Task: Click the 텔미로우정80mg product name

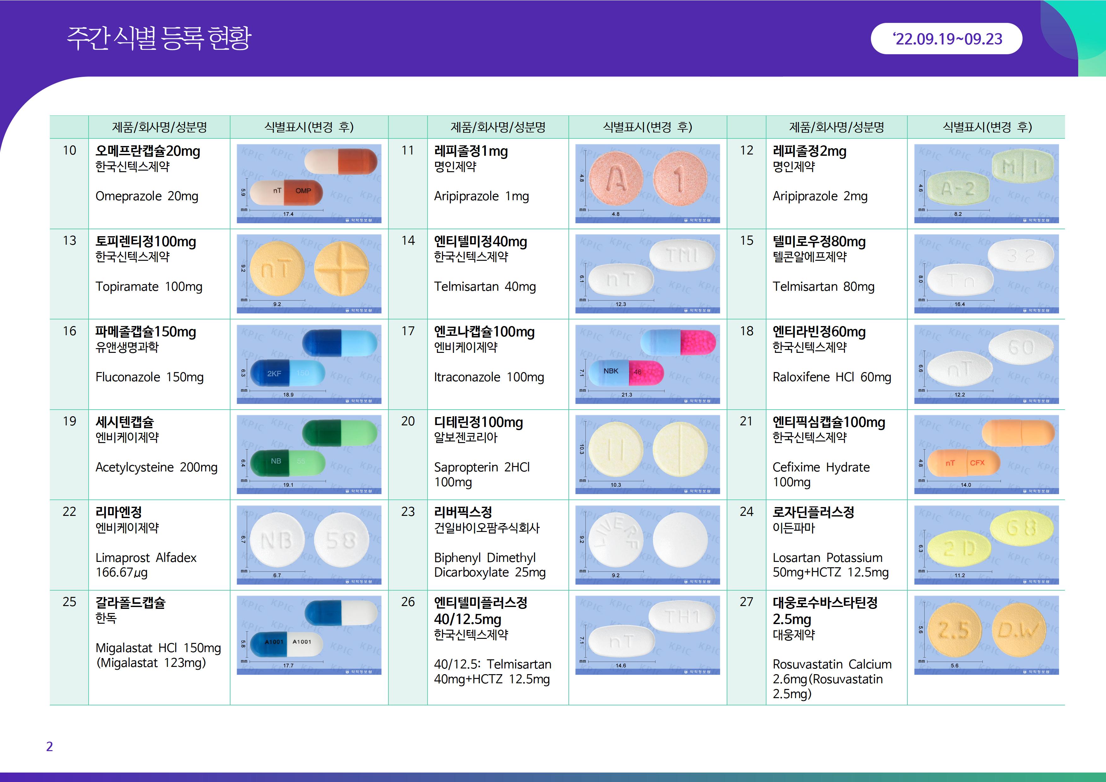Action: tap(819, 242)
